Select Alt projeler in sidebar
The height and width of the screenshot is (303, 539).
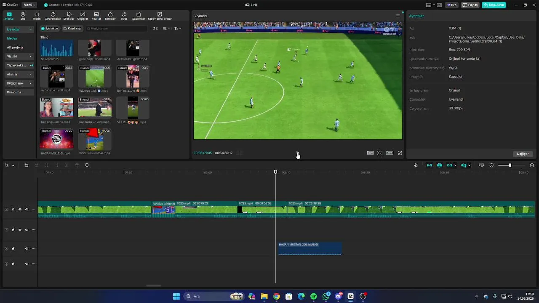tap(15, 48)
